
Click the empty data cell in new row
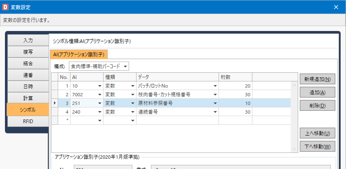pyautogui.click(x=177, y=120)
